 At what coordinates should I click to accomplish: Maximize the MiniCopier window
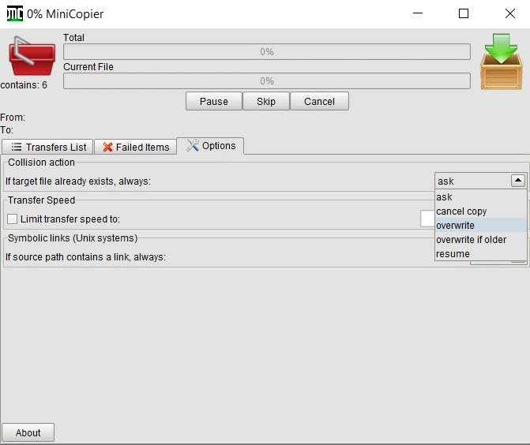464,13
